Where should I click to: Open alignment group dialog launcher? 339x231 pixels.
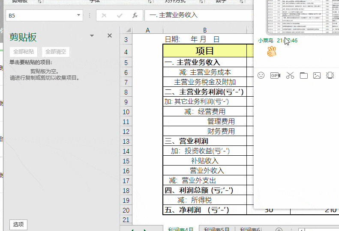coord(201,1)
